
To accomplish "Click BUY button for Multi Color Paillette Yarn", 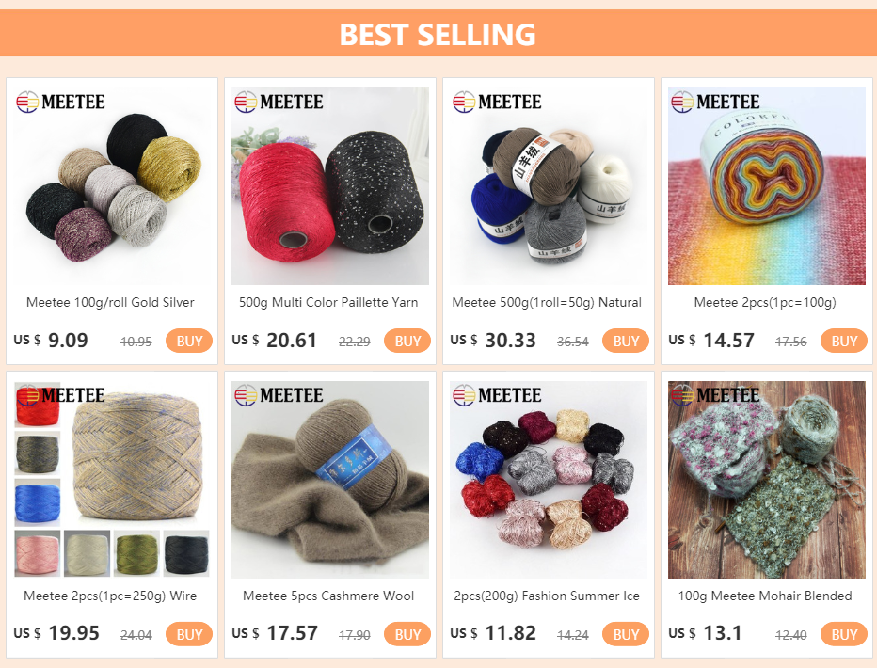I will click(407, 341).
